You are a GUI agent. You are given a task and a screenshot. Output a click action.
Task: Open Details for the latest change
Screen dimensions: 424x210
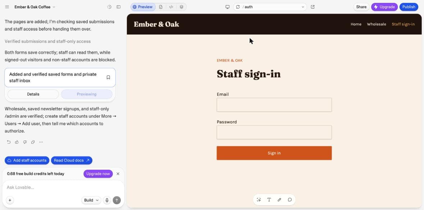(x=33, y=94)
